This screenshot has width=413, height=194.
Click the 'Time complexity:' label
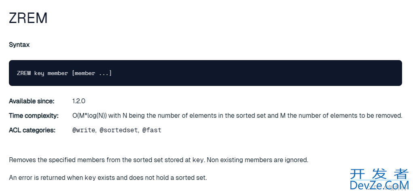tap(34, 115)
